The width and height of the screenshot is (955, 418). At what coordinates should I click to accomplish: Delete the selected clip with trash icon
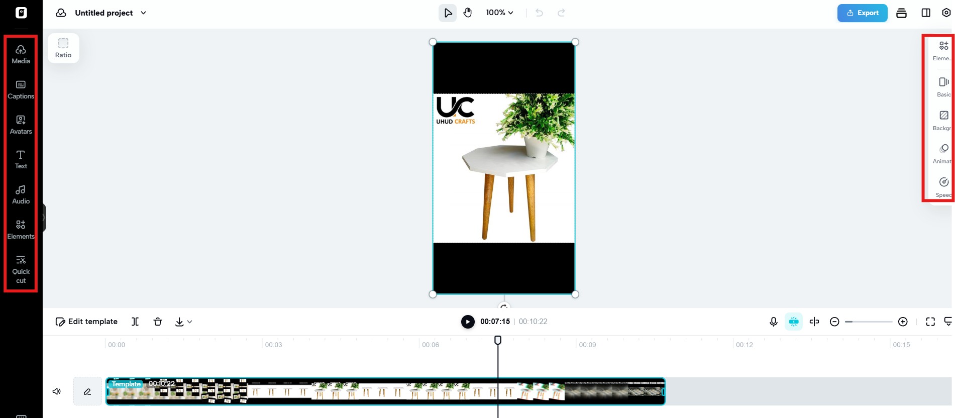(158, 322)
